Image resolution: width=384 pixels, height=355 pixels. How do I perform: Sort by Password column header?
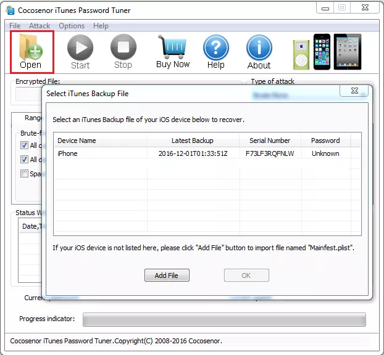point(326,141)
